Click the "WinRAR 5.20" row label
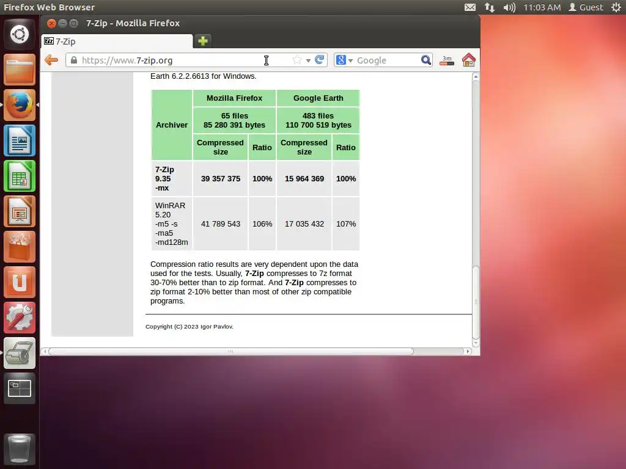Viewport: 626px width, 469px height. (172, 224)
